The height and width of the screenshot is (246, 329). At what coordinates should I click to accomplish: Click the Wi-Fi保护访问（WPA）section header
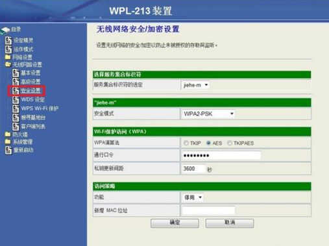pyautogui.click(x=202, y=132)
